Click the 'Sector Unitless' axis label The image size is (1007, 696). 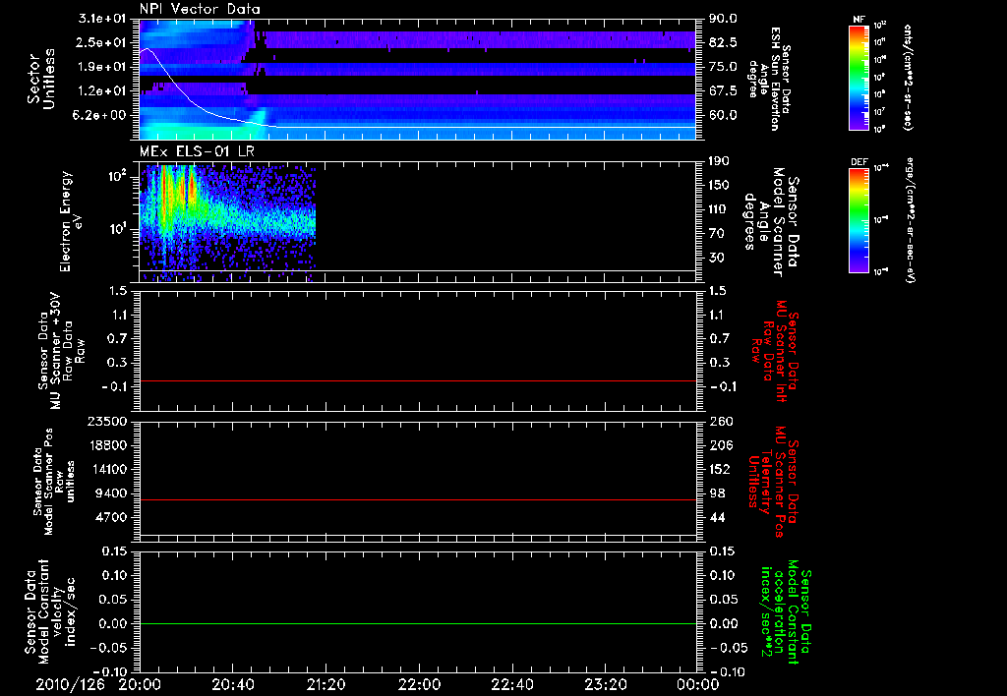click(x=41, y=79)
